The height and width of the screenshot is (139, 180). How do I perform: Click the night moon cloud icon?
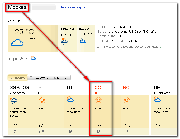(83, 41)
